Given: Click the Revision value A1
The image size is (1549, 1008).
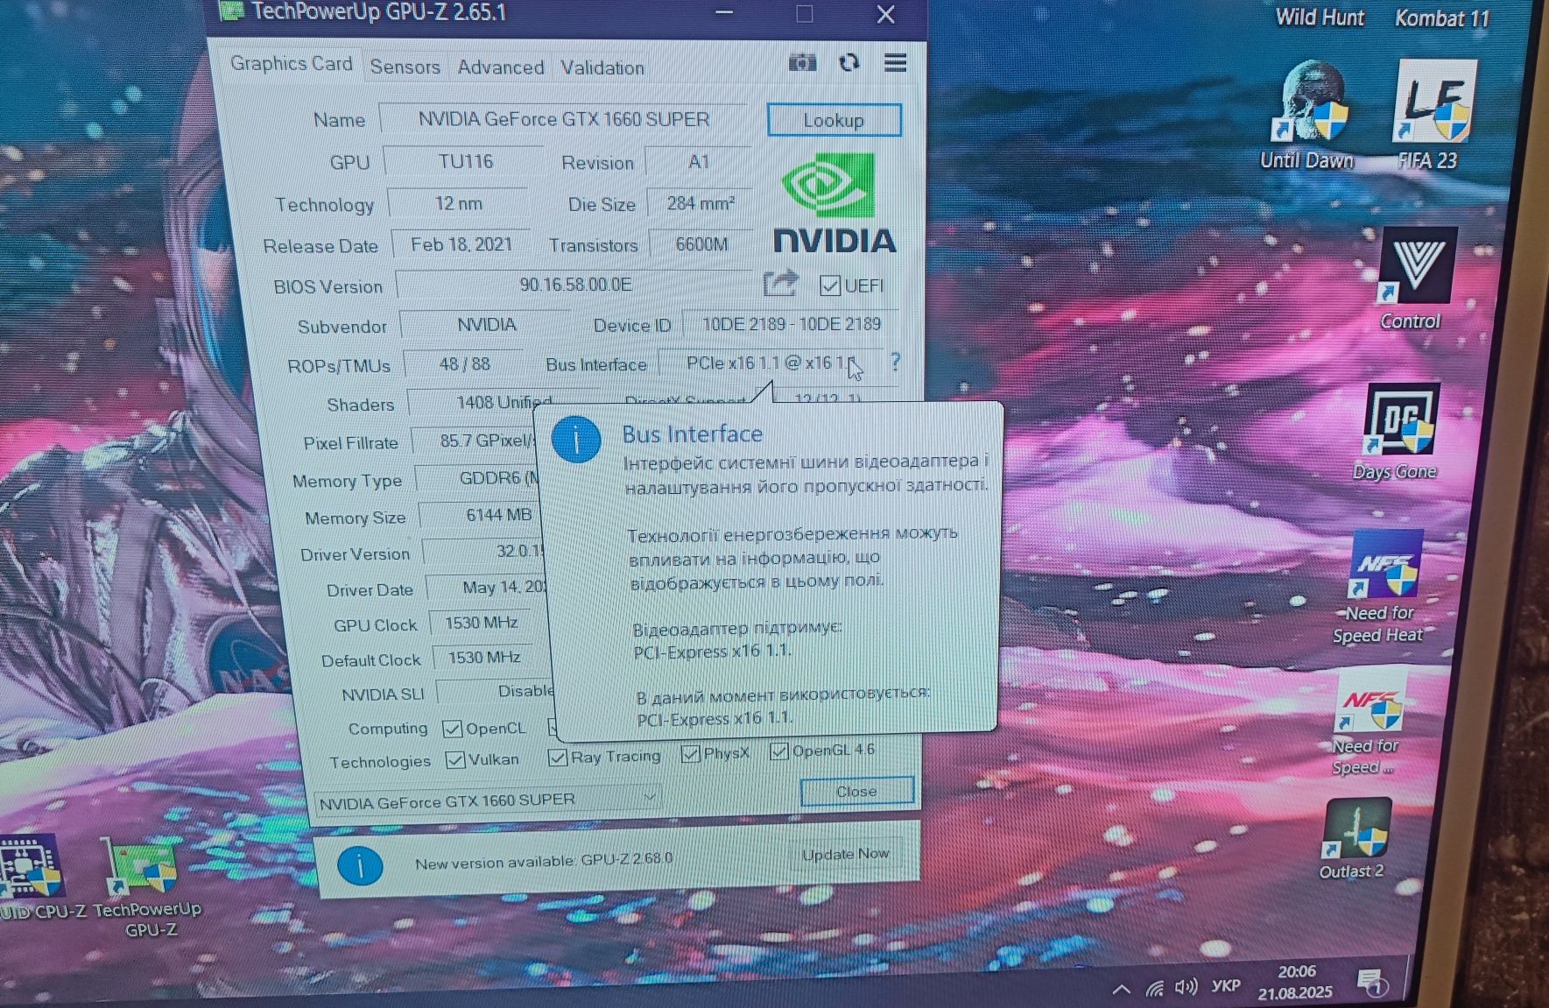Looking at the screenshot, I should pos(698,162).
